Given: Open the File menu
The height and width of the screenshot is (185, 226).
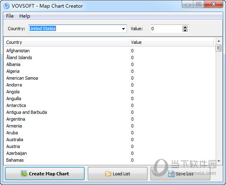Looking at the screenshot, I should pyautogui.click(x=10, y=16).
